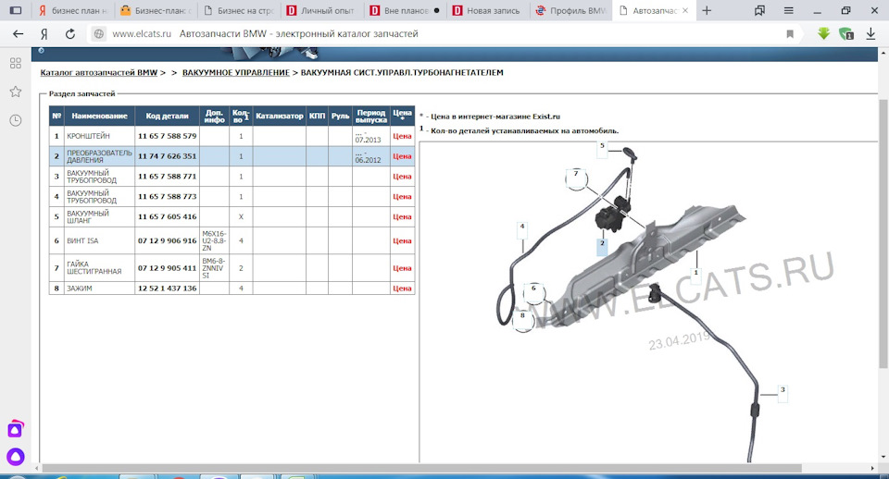
Task: Select part code 11 65 7 605 416
Action: (168, 217)
